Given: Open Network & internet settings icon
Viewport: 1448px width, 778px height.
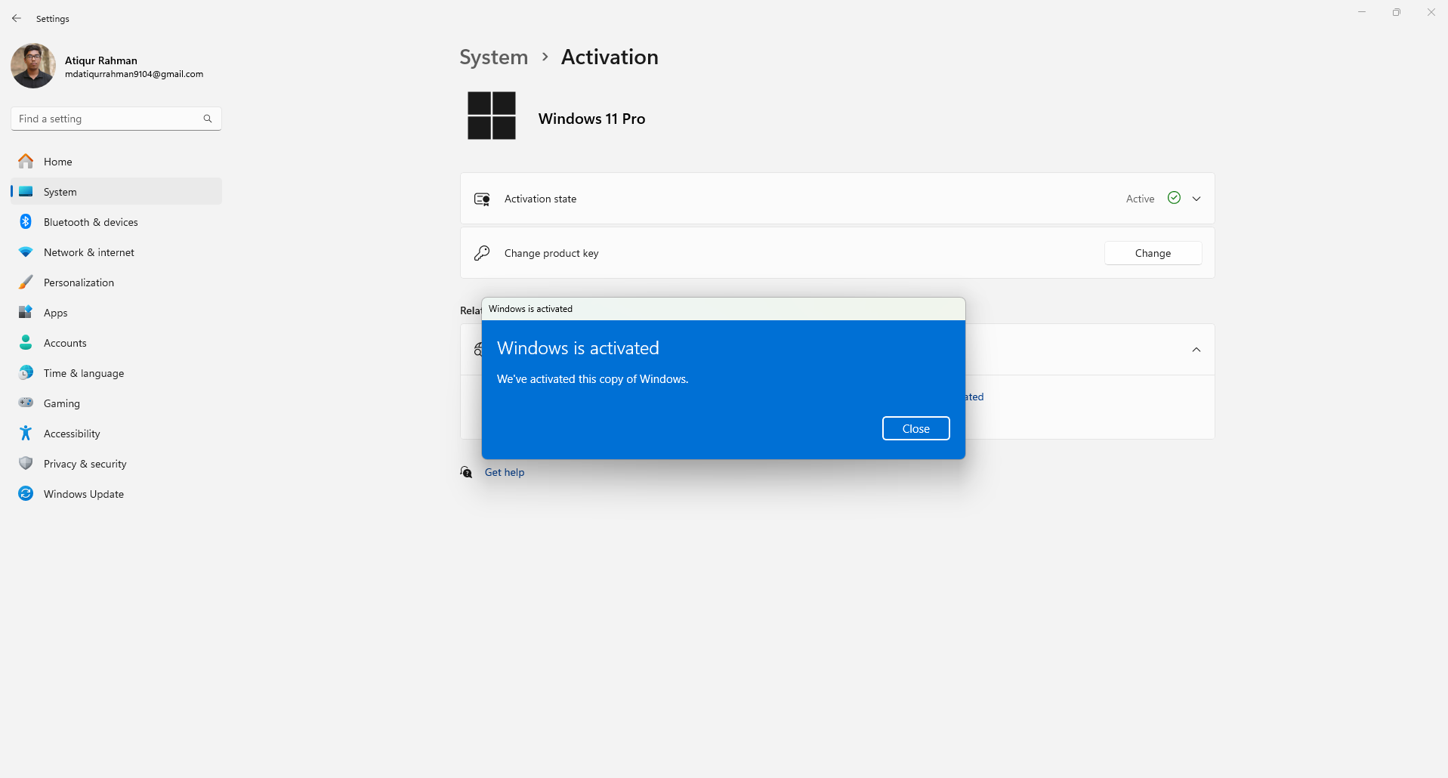Looking at the screenshot, I should 26,252.
